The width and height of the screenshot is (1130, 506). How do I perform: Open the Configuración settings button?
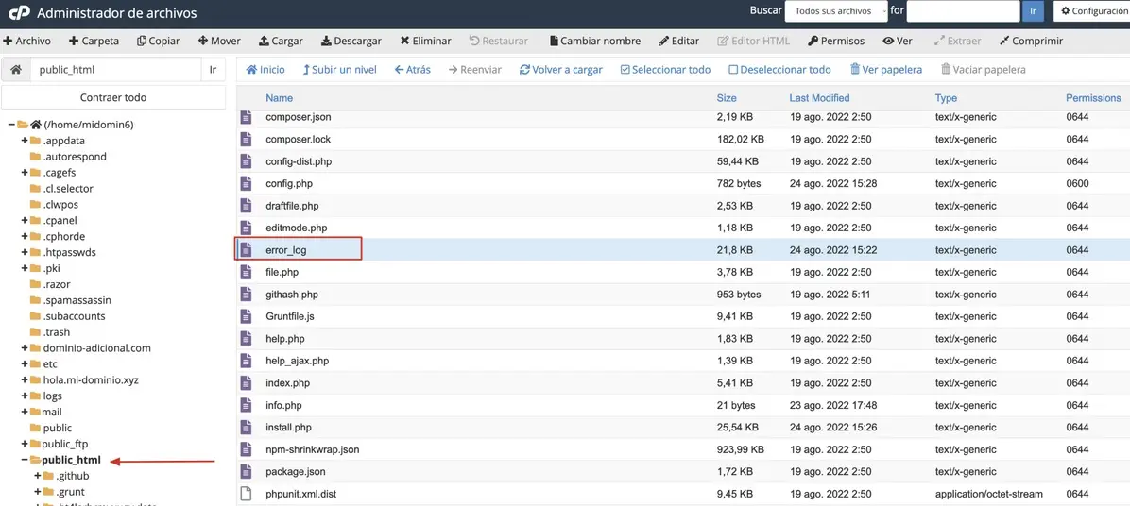[x=1092, y=11]
